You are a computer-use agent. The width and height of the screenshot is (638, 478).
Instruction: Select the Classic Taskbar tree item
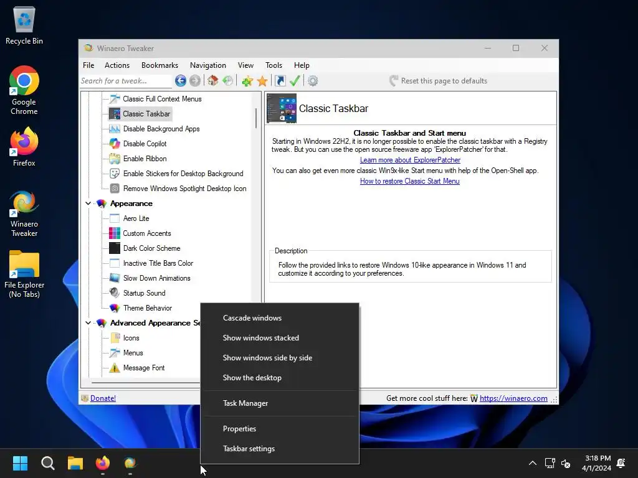point(140,114)
